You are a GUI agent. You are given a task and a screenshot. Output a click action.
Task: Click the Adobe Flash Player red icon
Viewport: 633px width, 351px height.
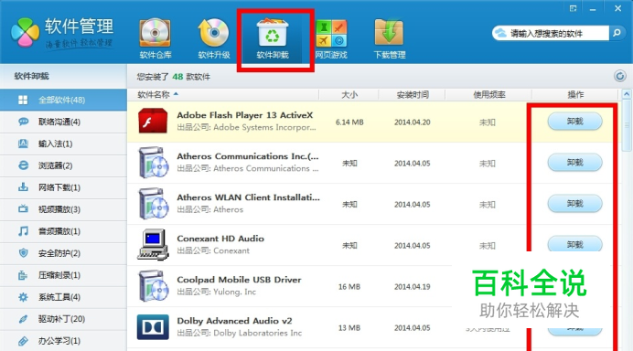153,121
